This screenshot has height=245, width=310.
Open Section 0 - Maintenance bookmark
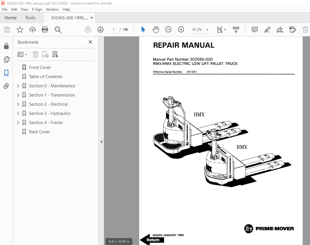pyautogui.click(x=52, y=86)
